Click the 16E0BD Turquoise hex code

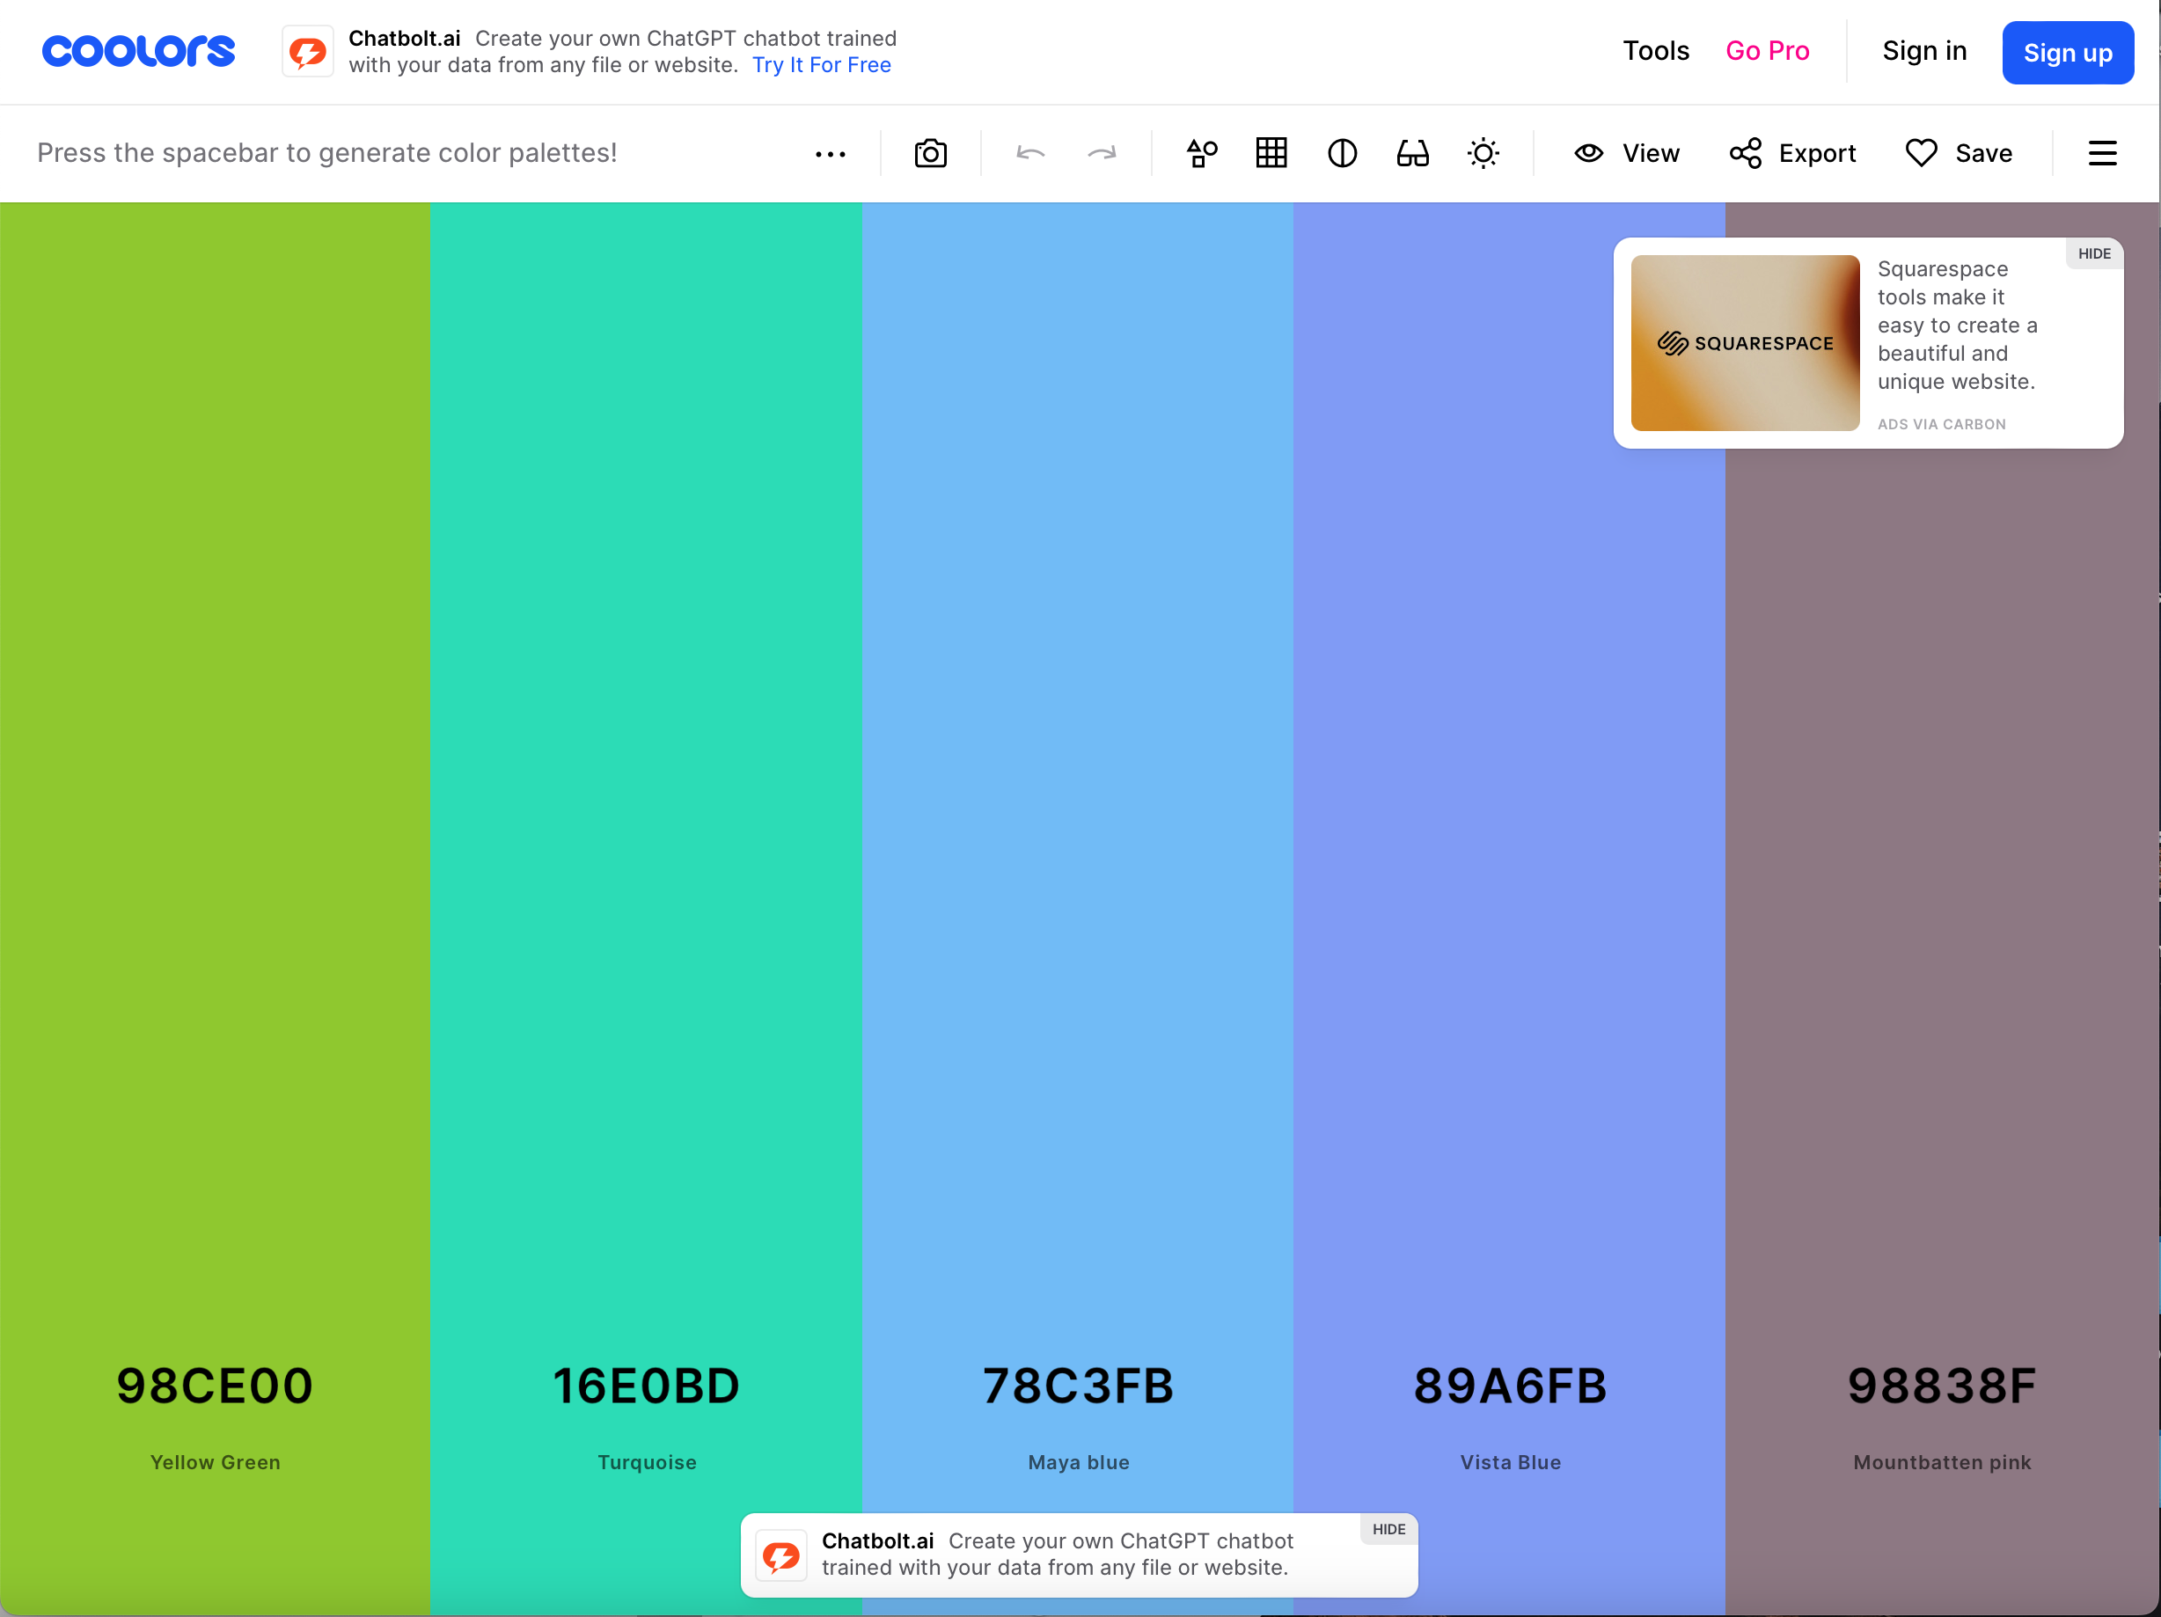tap(647, 1386)
